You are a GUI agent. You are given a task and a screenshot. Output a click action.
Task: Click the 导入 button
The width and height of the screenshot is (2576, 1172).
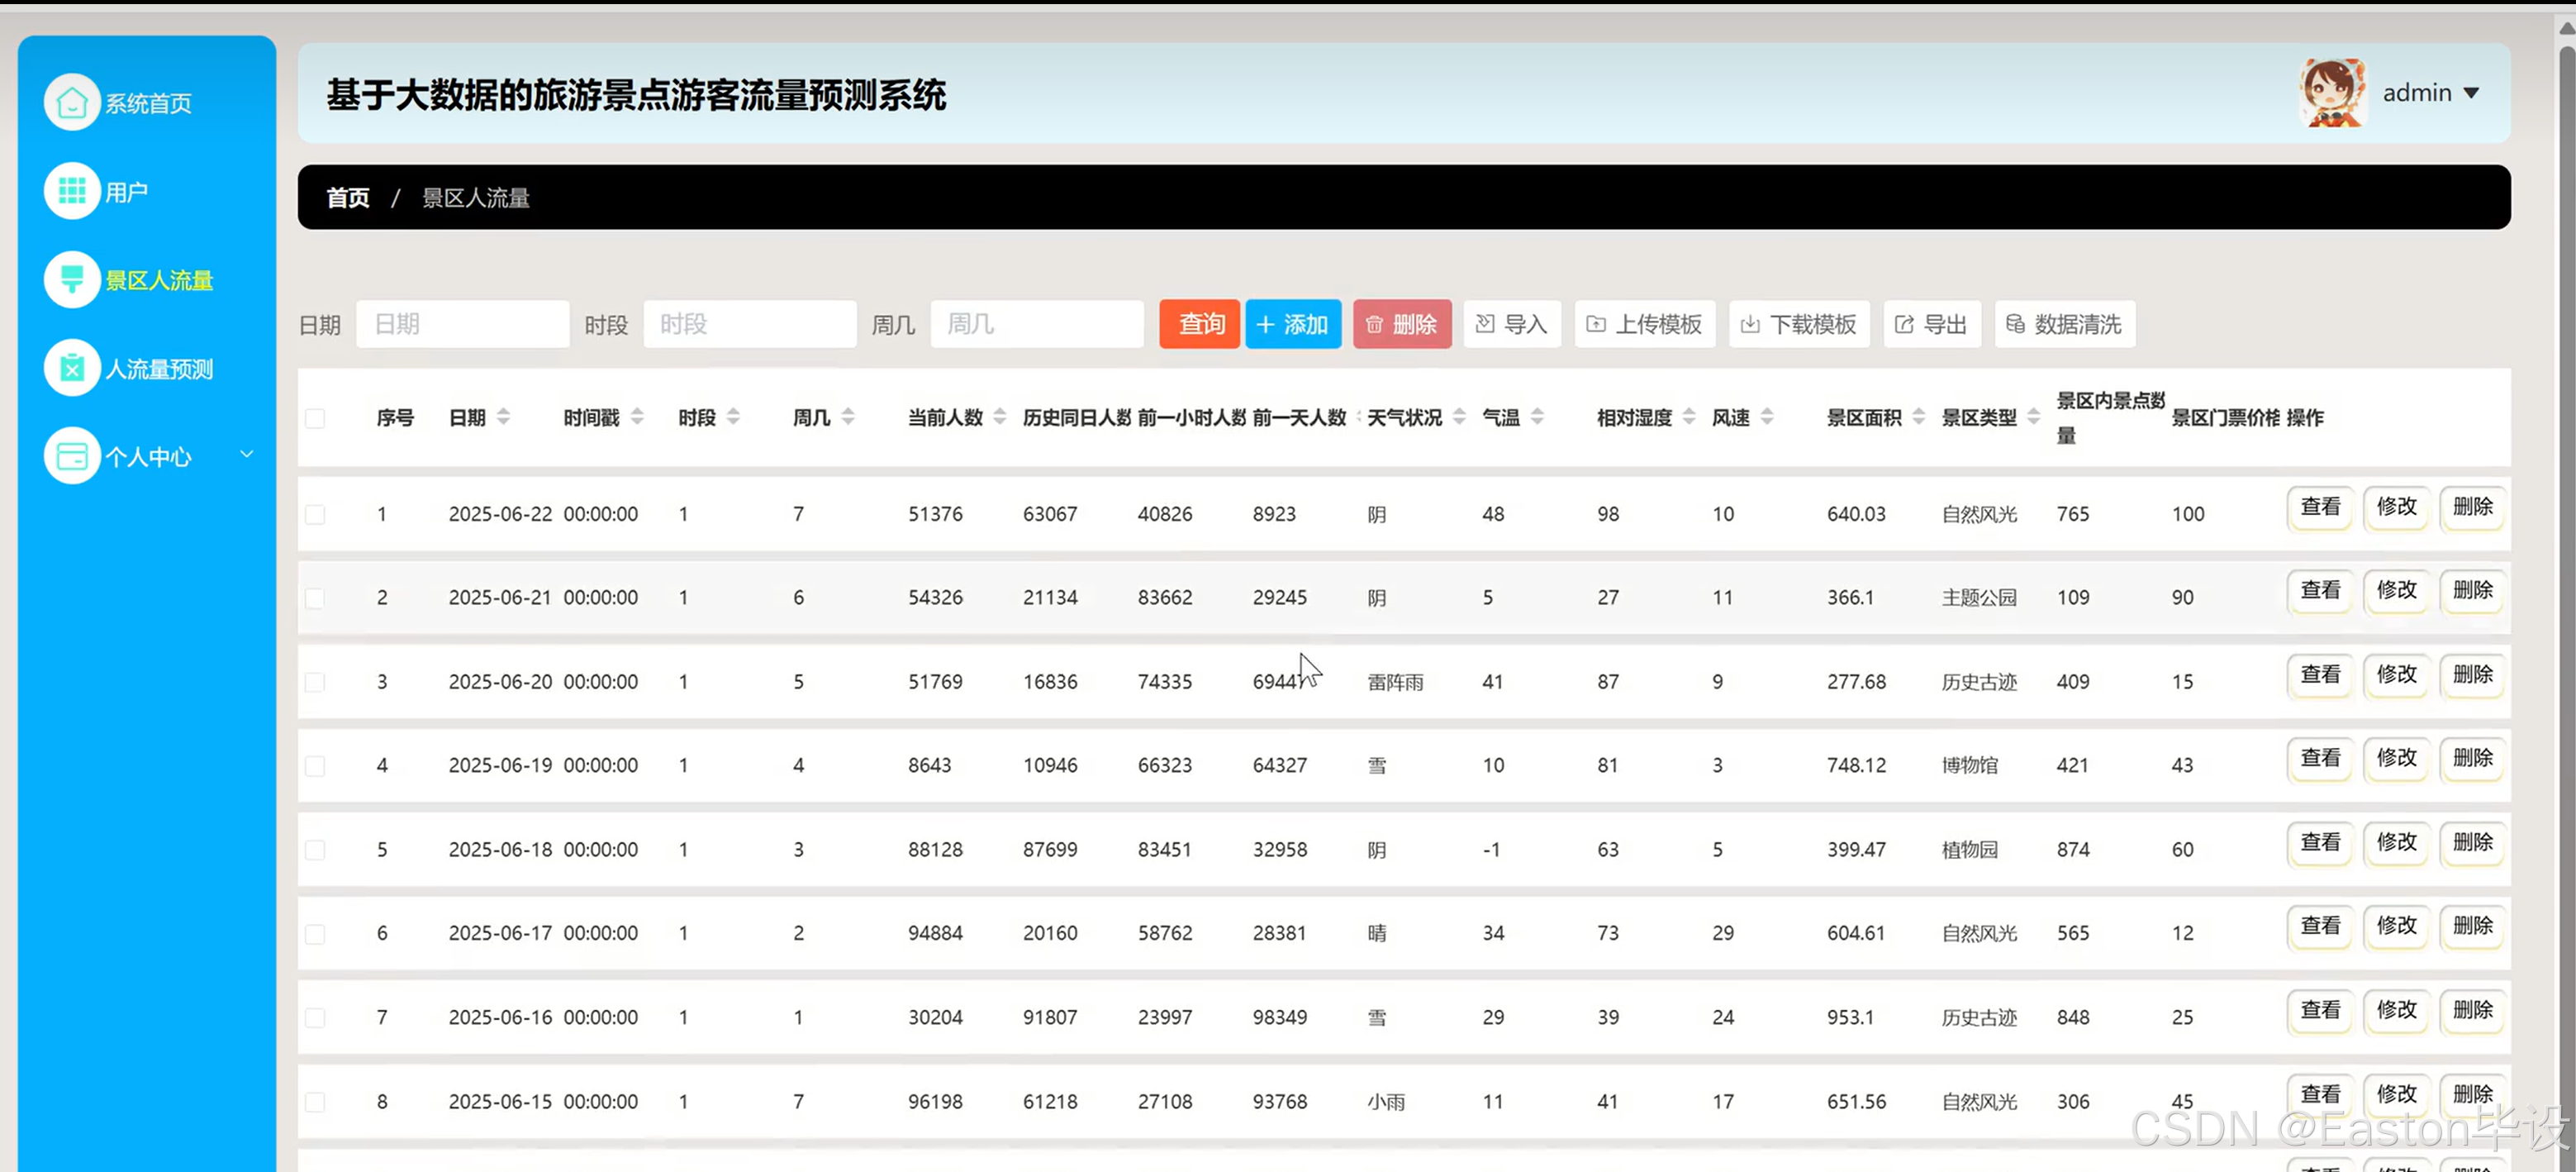coord(1512,324)
